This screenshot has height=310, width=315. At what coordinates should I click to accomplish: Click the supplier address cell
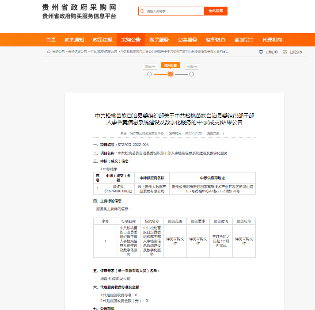point(213,189)
